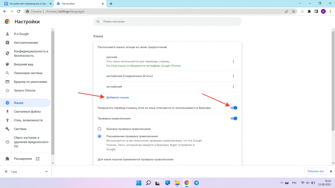This screenshot has width=335, height=188.
Task: Open the user profile avatar icon
Action: [323, 11]
